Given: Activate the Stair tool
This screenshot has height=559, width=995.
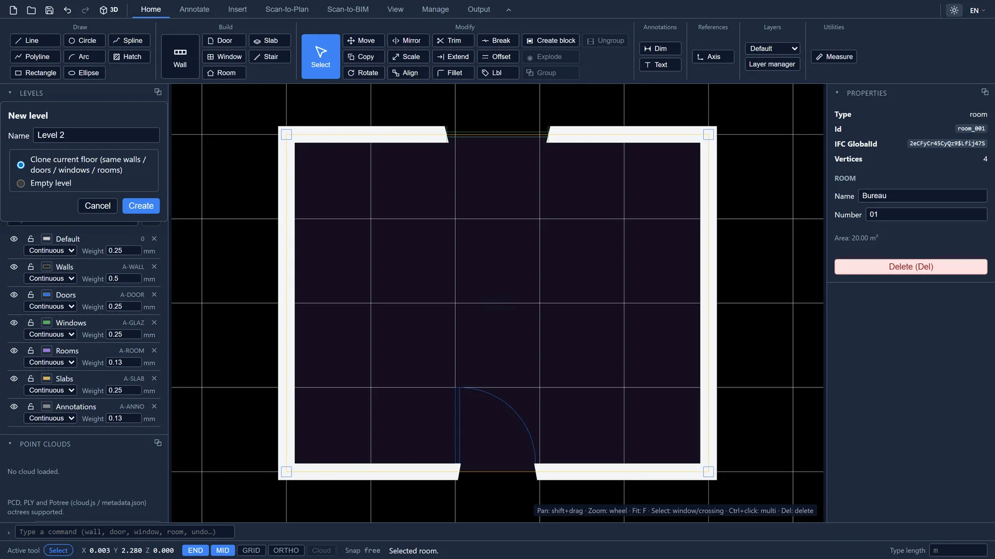Looking at the screenshot, I should (270, 57).
